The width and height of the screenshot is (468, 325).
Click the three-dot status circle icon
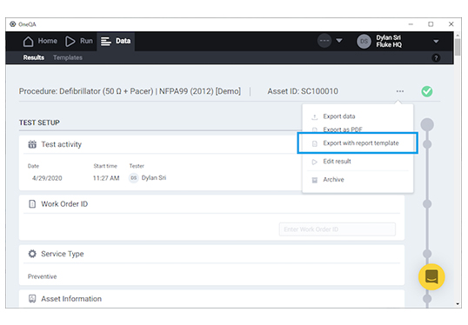tap(324, 41)
